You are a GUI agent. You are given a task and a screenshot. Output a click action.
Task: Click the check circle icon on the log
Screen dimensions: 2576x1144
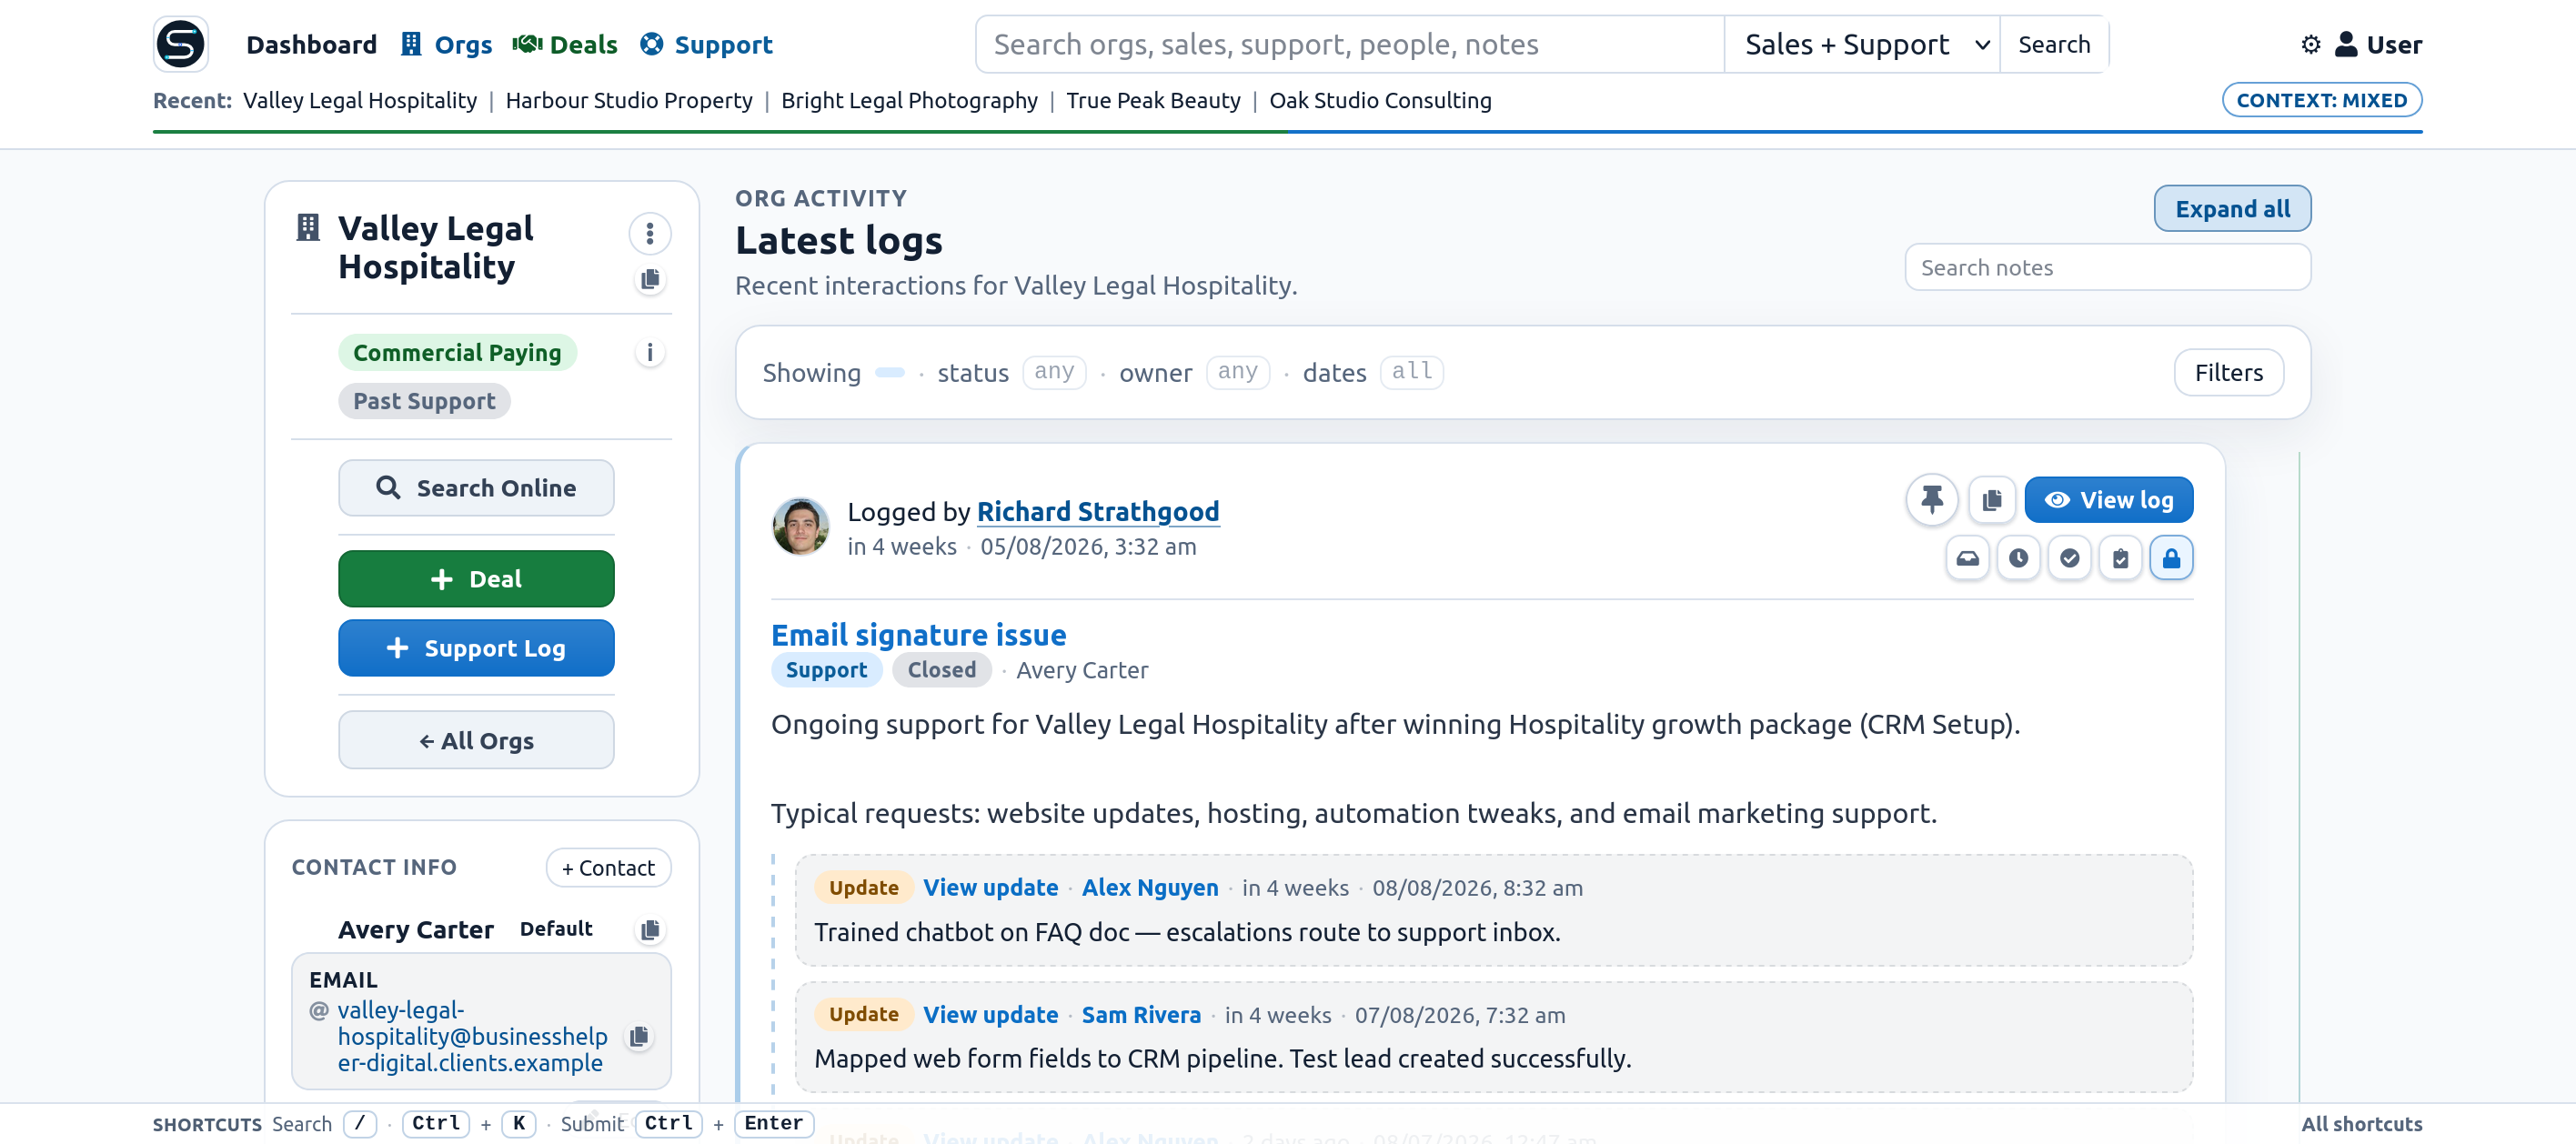click(x=2069, y=558)
